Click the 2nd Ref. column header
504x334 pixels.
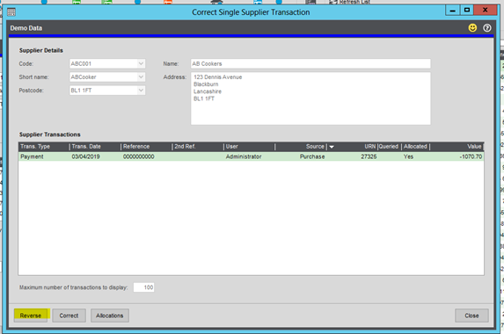[x=198, y=147]
